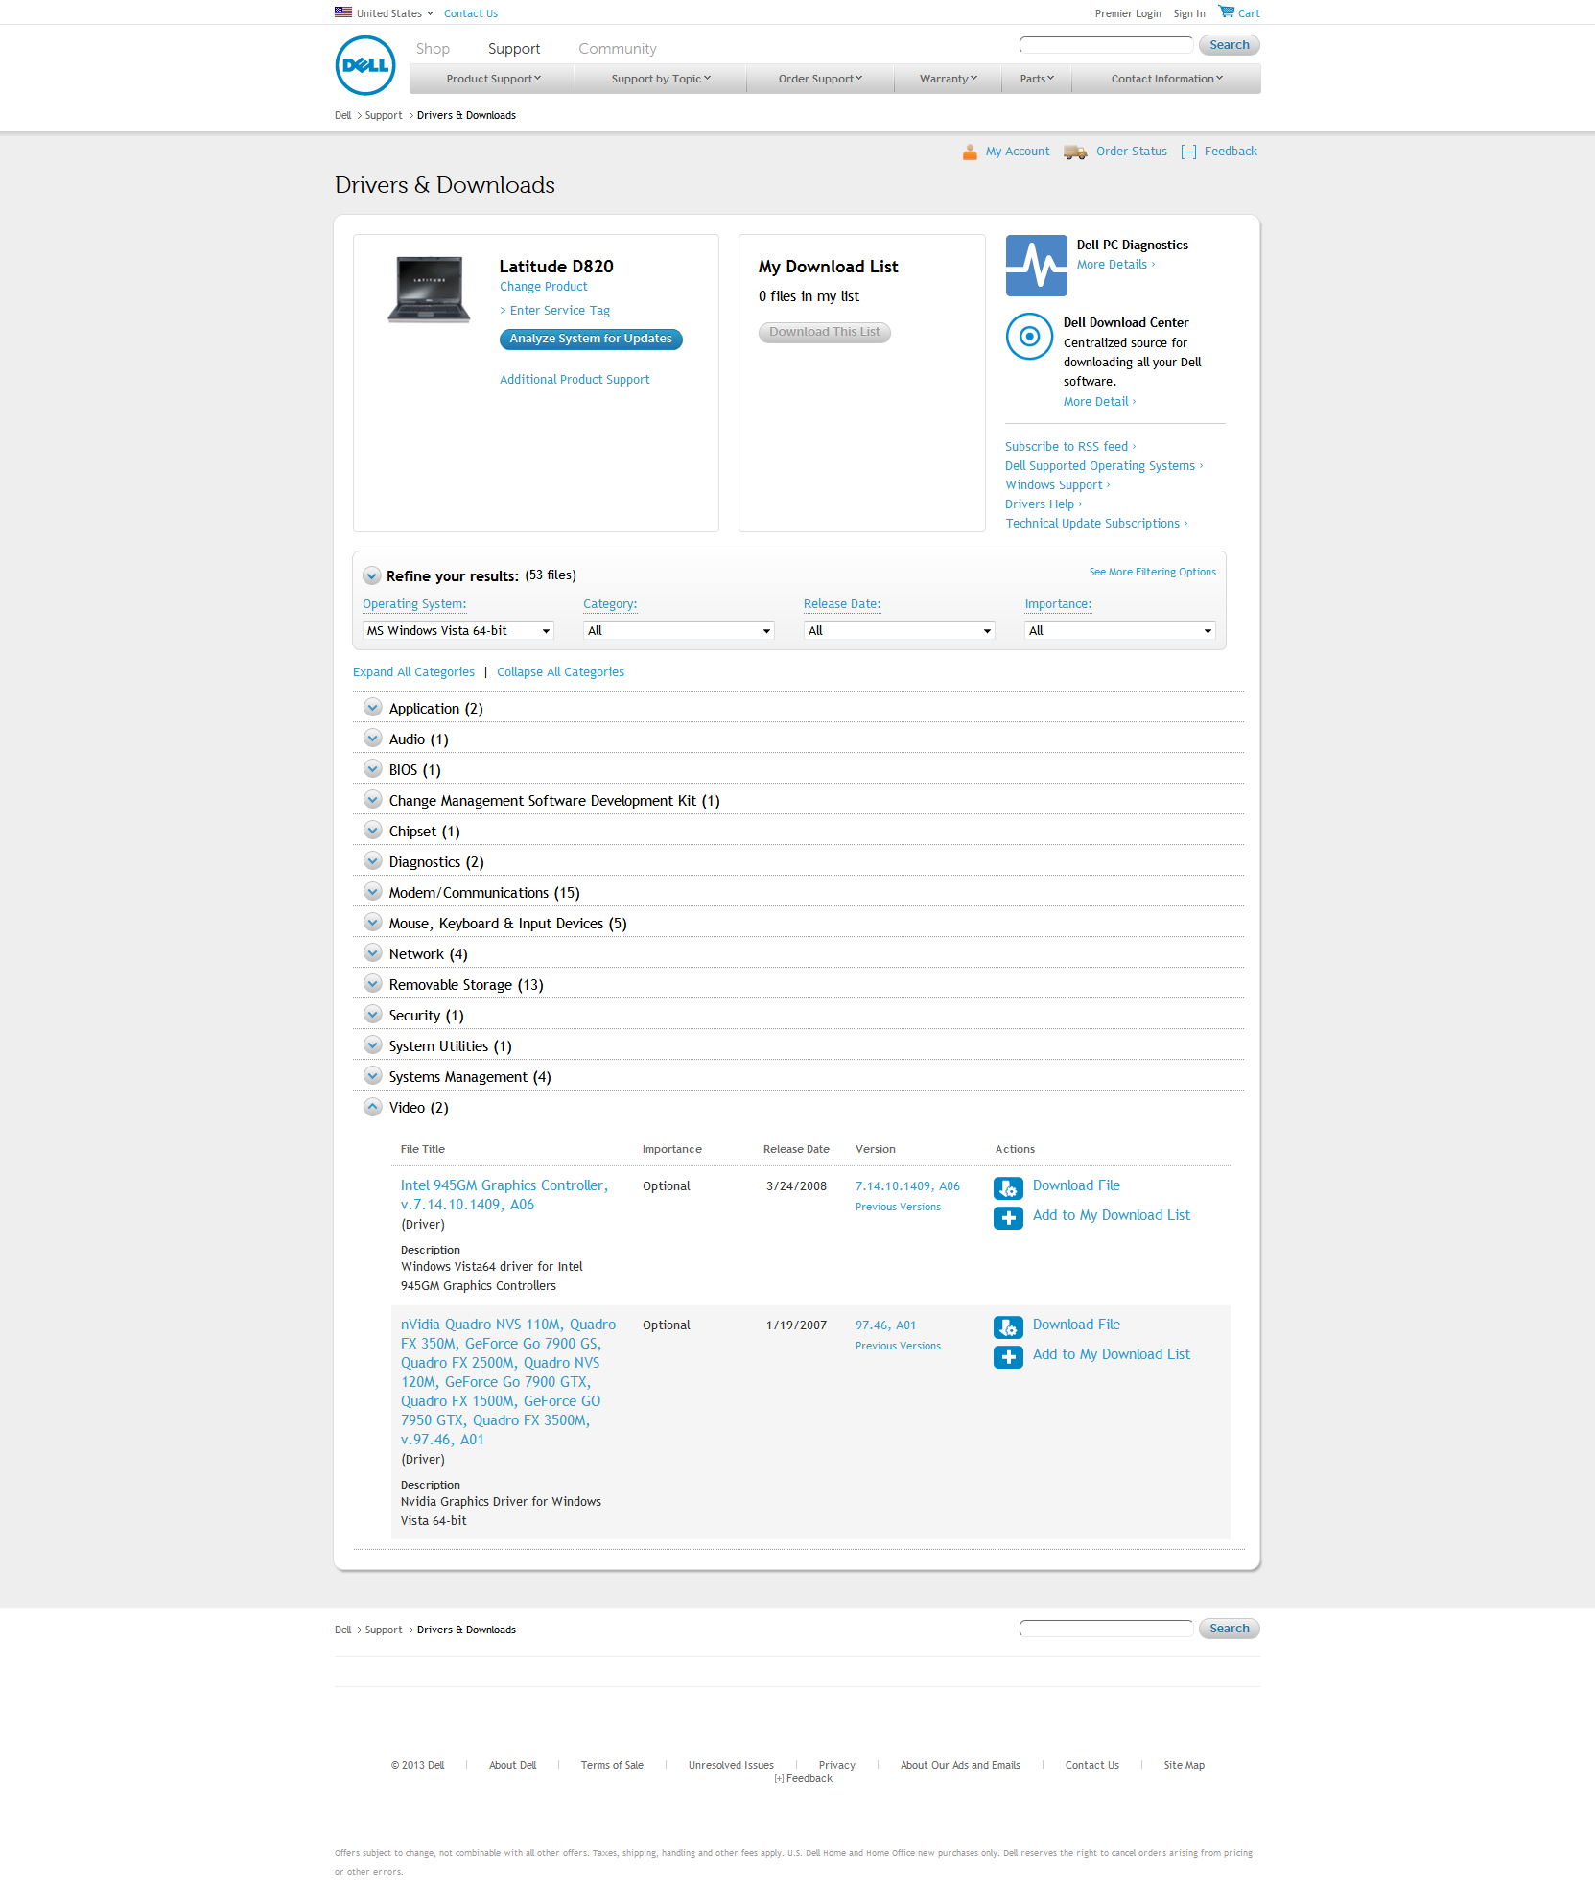Collapse the Refine your results panel
The height and width of the screenshot is (1900, 1595).
click(x=372, y=576)
